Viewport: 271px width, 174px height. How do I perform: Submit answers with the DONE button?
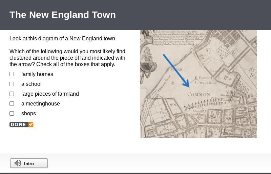pos(21,124)
